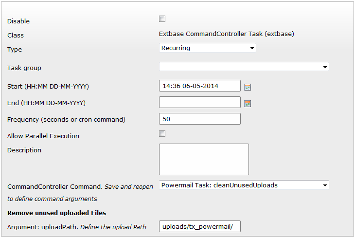Click the Remove unused uploaded Files heading
The height and width of the screenshot is (238, 355).
pyautogui.click(x=56, y=213)
